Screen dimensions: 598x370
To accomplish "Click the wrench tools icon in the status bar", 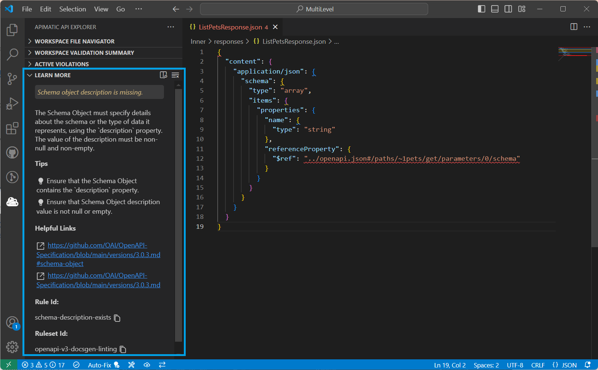I will click(132, 365).
